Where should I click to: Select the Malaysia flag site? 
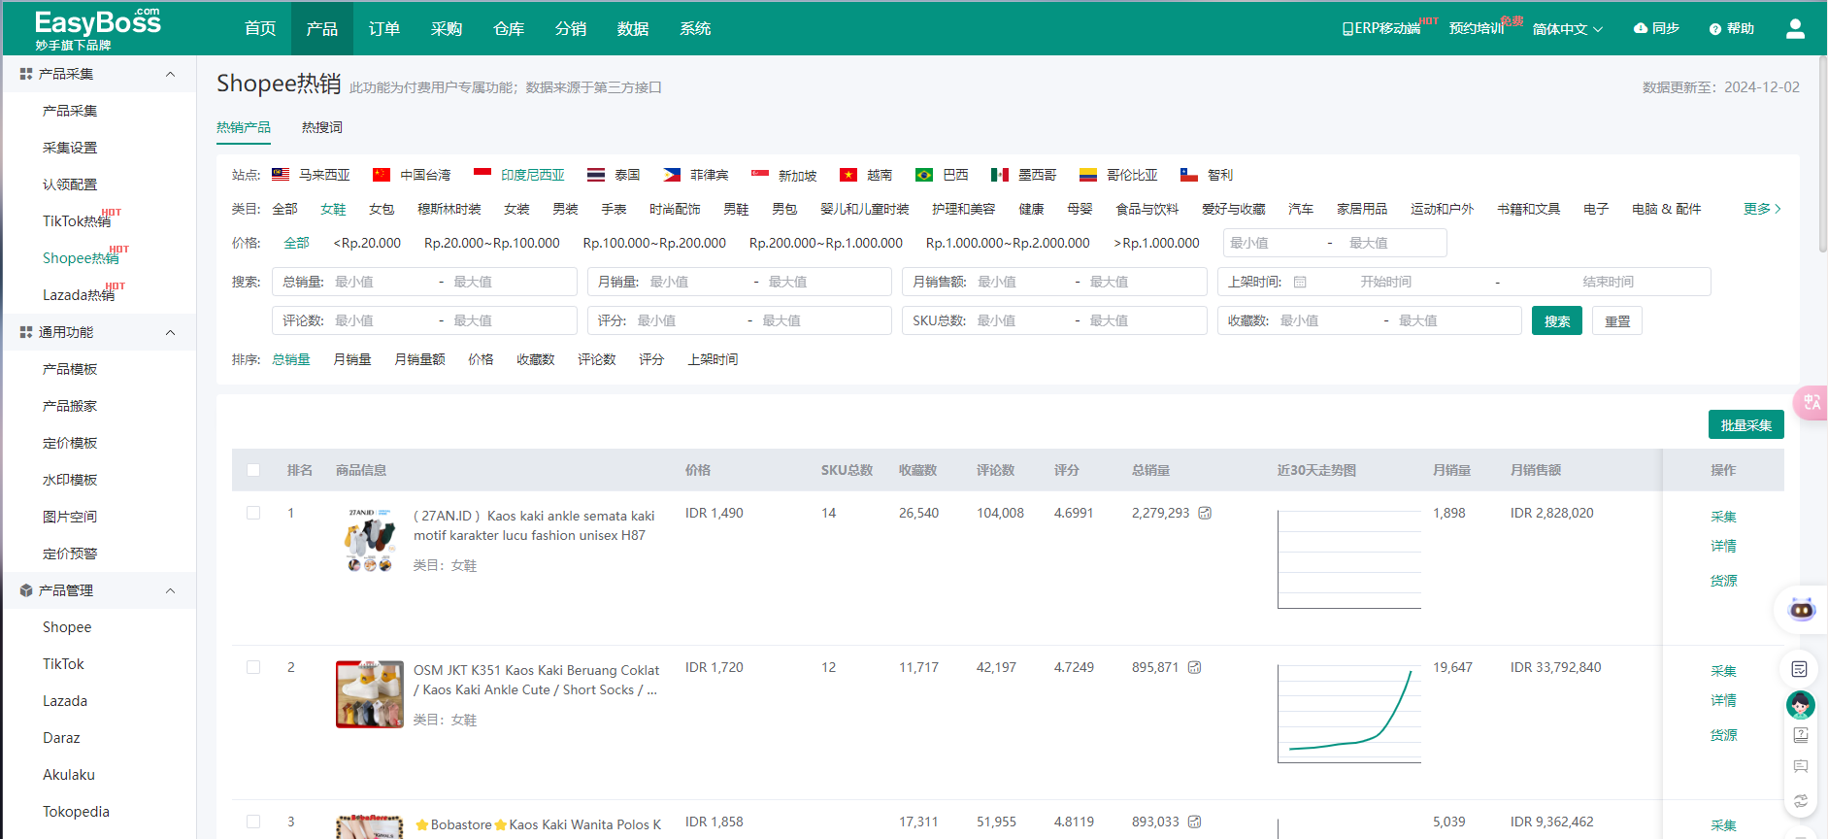click(x=281, y=175)
